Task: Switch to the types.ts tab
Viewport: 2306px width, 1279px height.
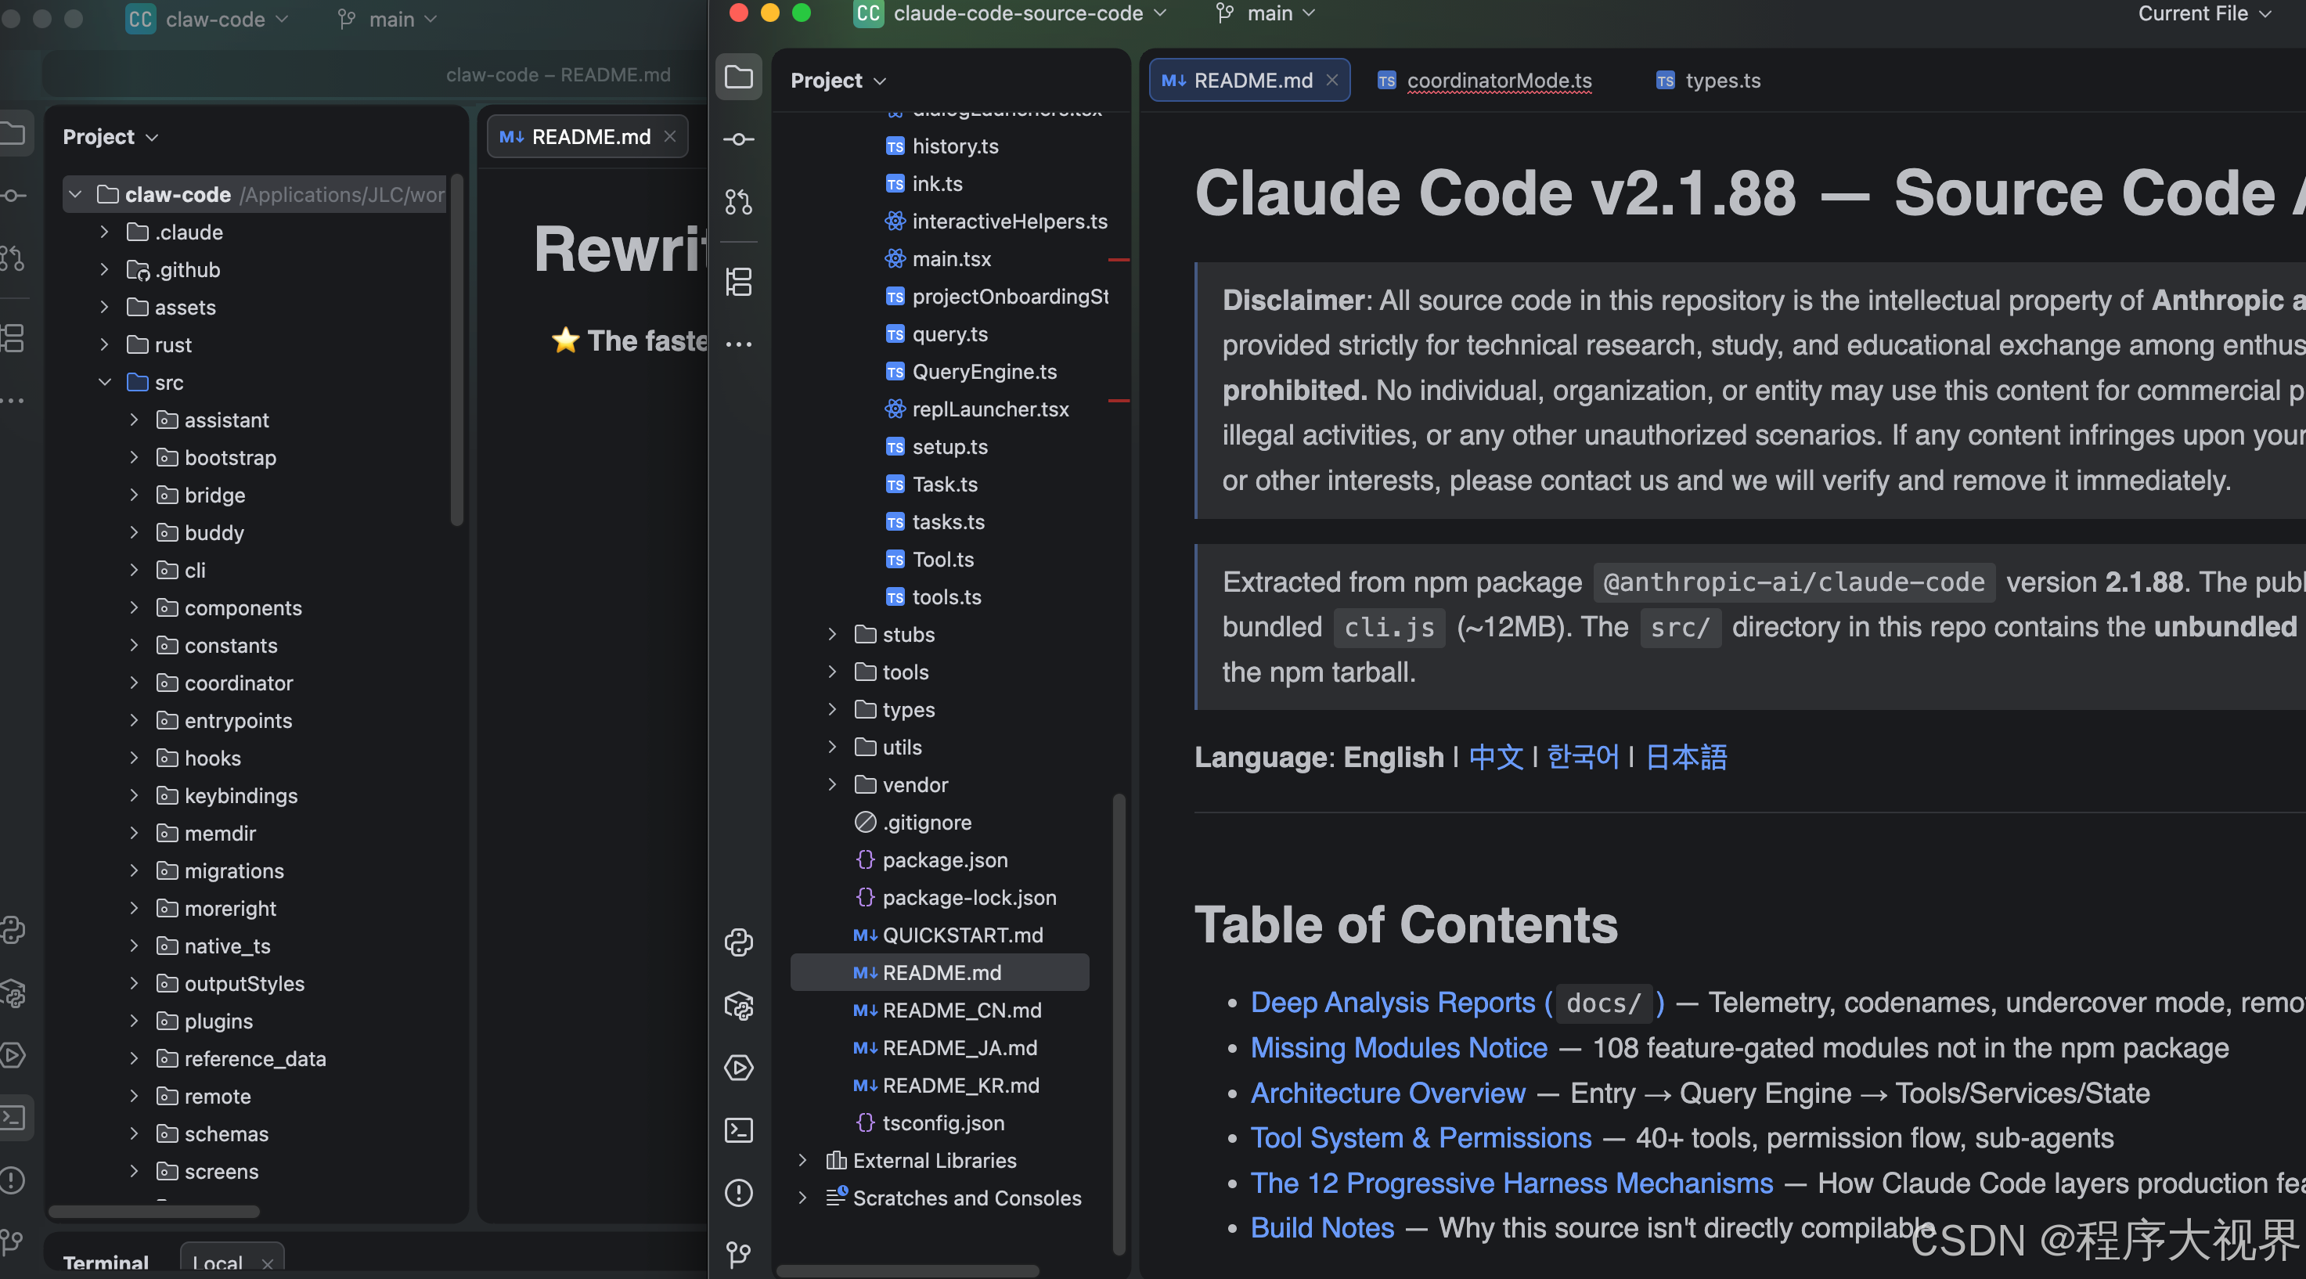Action: point(1721,81)
